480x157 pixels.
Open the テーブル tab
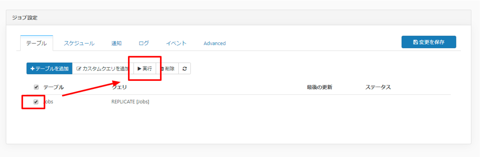[36, 43]
